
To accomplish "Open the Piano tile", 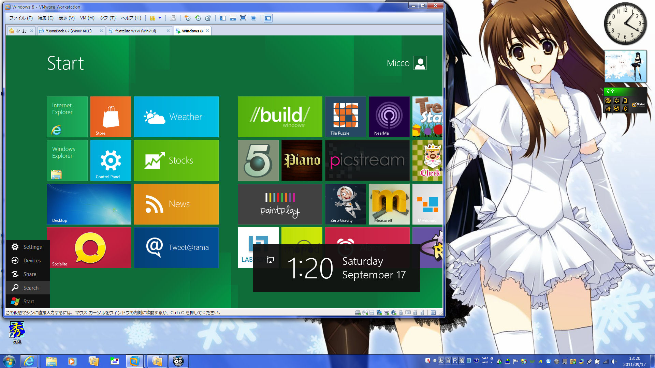I will pyautogui.click(x=302, y=160).
